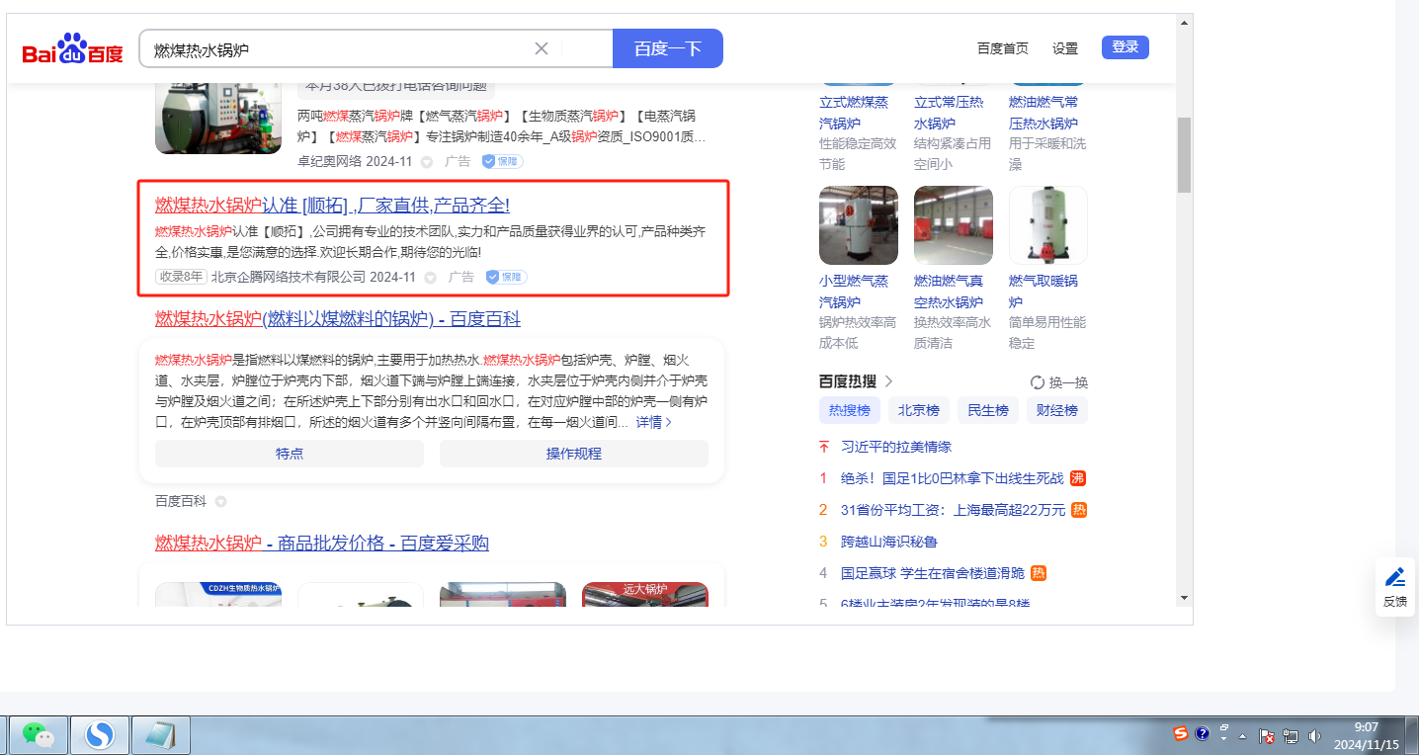Click the page scrollbar thumb

(1184, 155)
